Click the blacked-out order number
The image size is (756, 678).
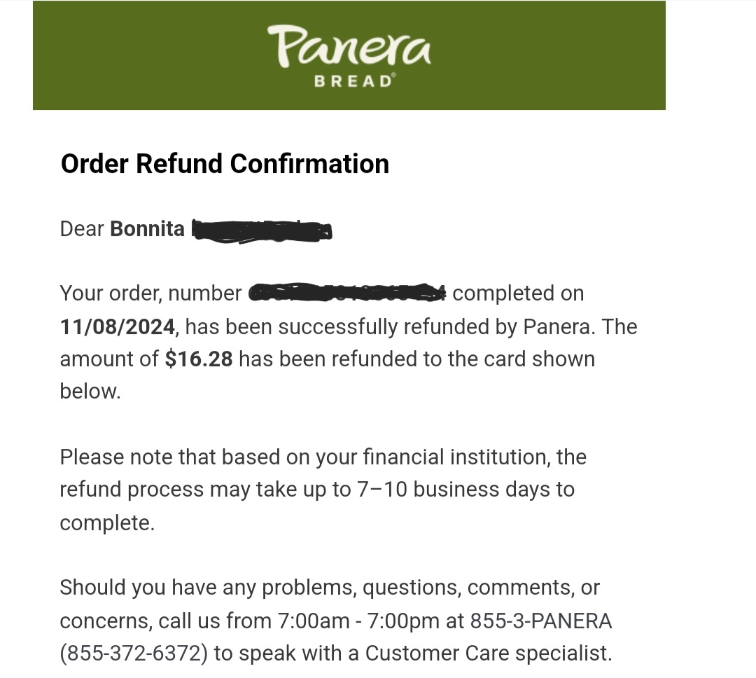347,293
